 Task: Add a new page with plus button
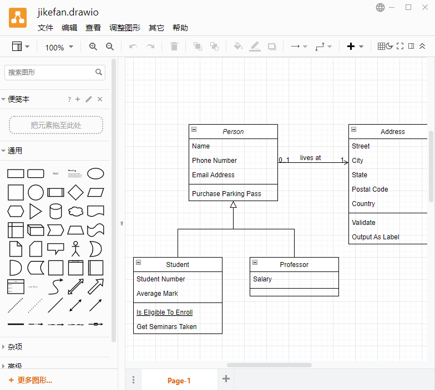pyautogui.click(x=226, y=379)
